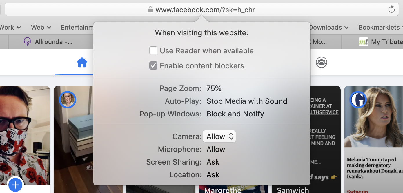Enable Use Reader when available checkbox
This screenshot has width=403, height=193.
click(153, 51)
